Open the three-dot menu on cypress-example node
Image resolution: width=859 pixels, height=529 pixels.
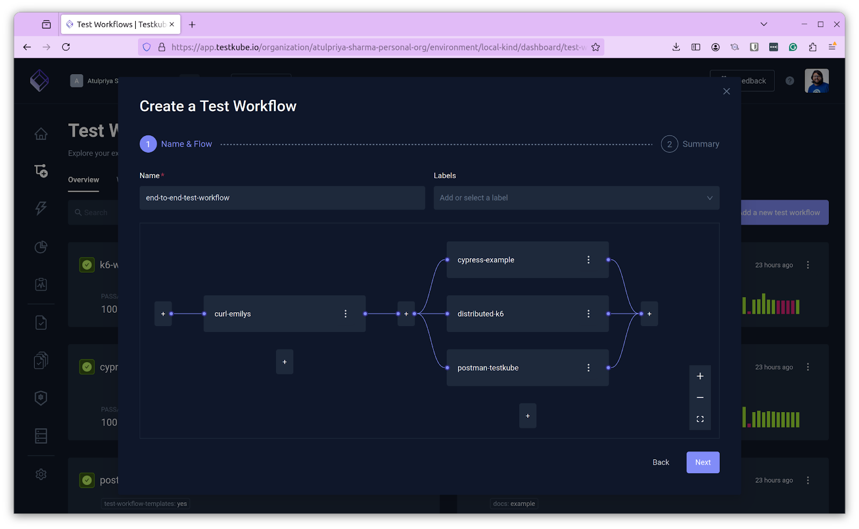(588, 260)
